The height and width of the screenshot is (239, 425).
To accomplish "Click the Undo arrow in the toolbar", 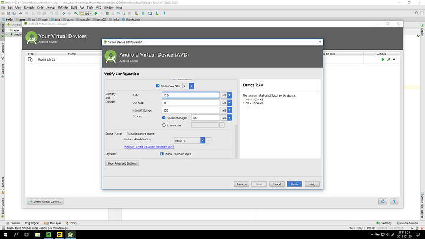I will [x=21, y=13].
